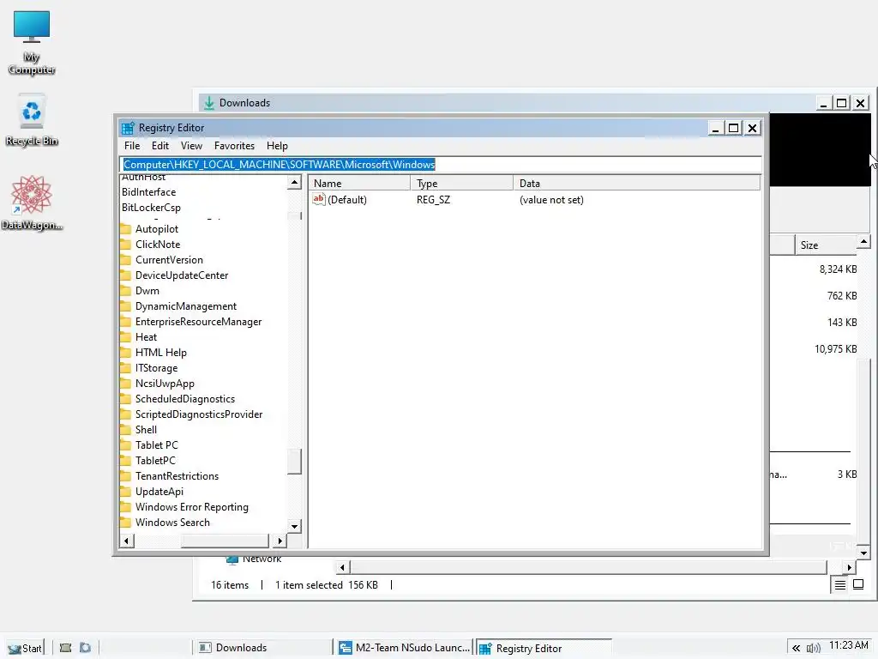Select the Tablet PC key
Screen dimensions: 878x659
(157, 445)
